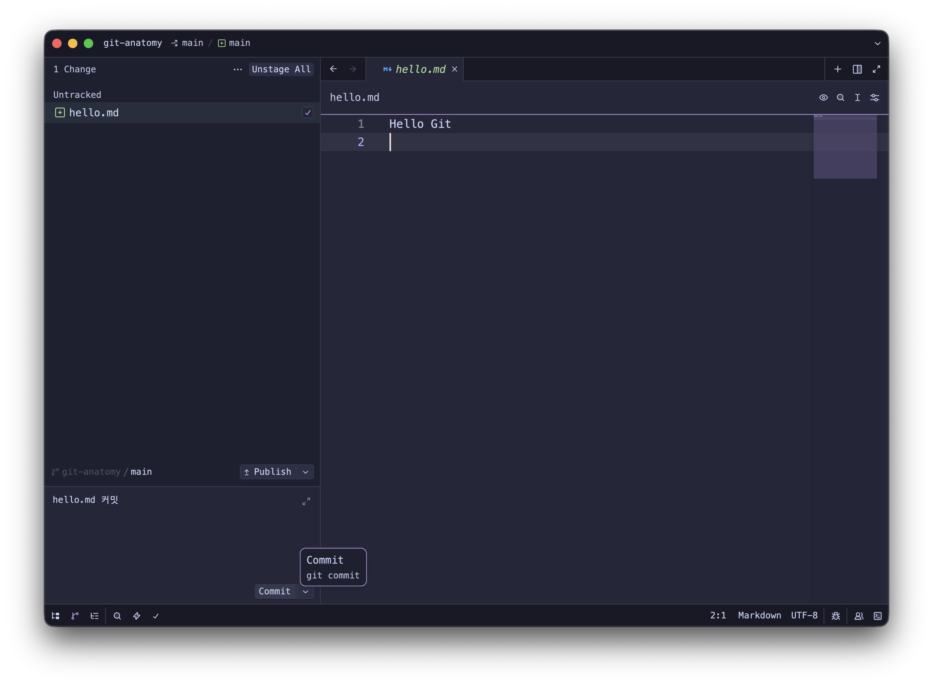Viewport: 933px width, 685px height.
Task: Open the debugger bug icon
Action: pos(835,616)
